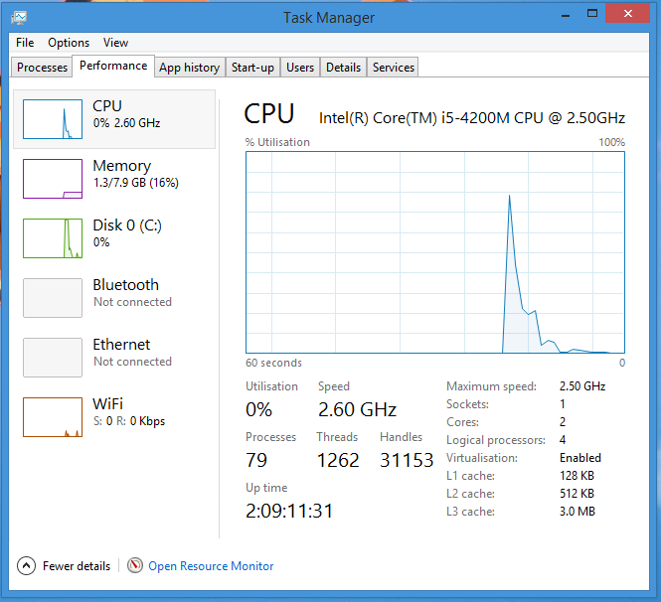Screen dimensions: 661x602
Task: Click the L1 cache 128 KB value
Action: coord(577,476)
